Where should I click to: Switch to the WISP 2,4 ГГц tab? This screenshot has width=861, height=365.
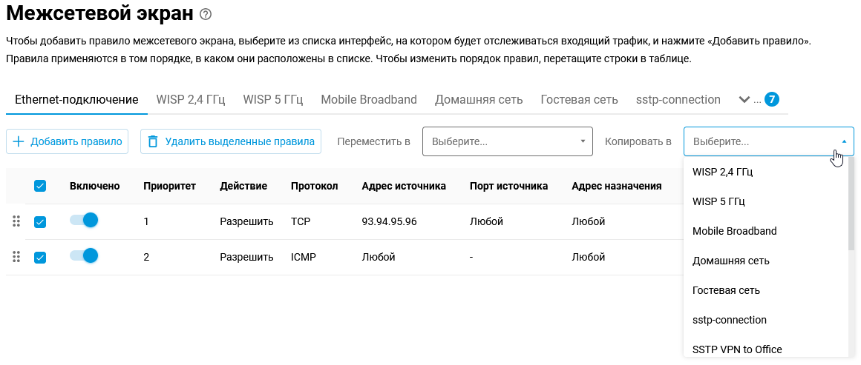[191, 100]
